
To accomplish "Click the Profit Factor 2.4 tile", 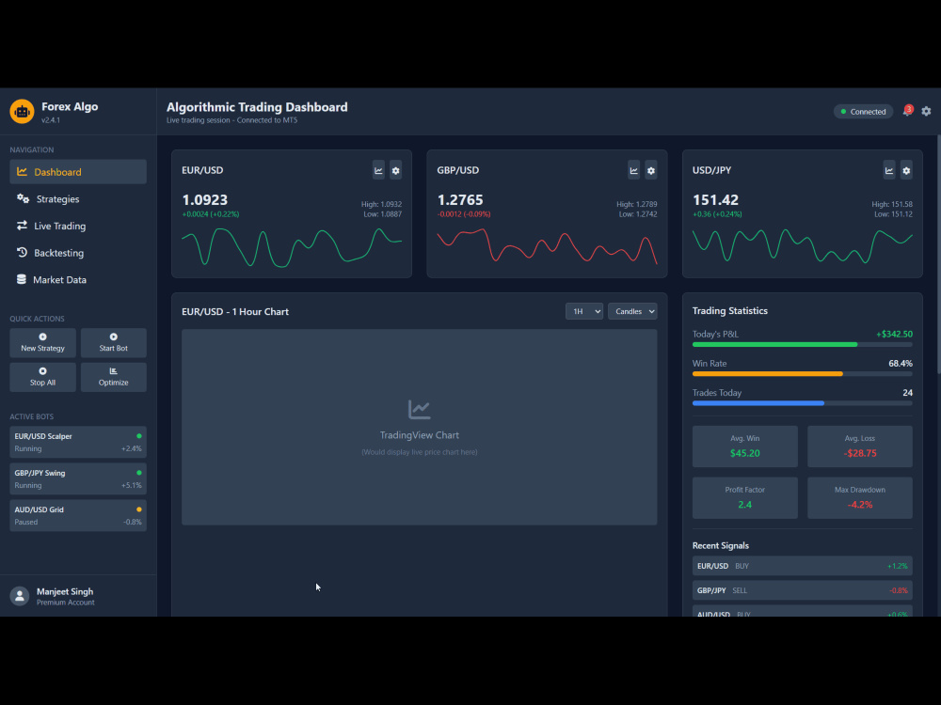I will coord(744,498).
